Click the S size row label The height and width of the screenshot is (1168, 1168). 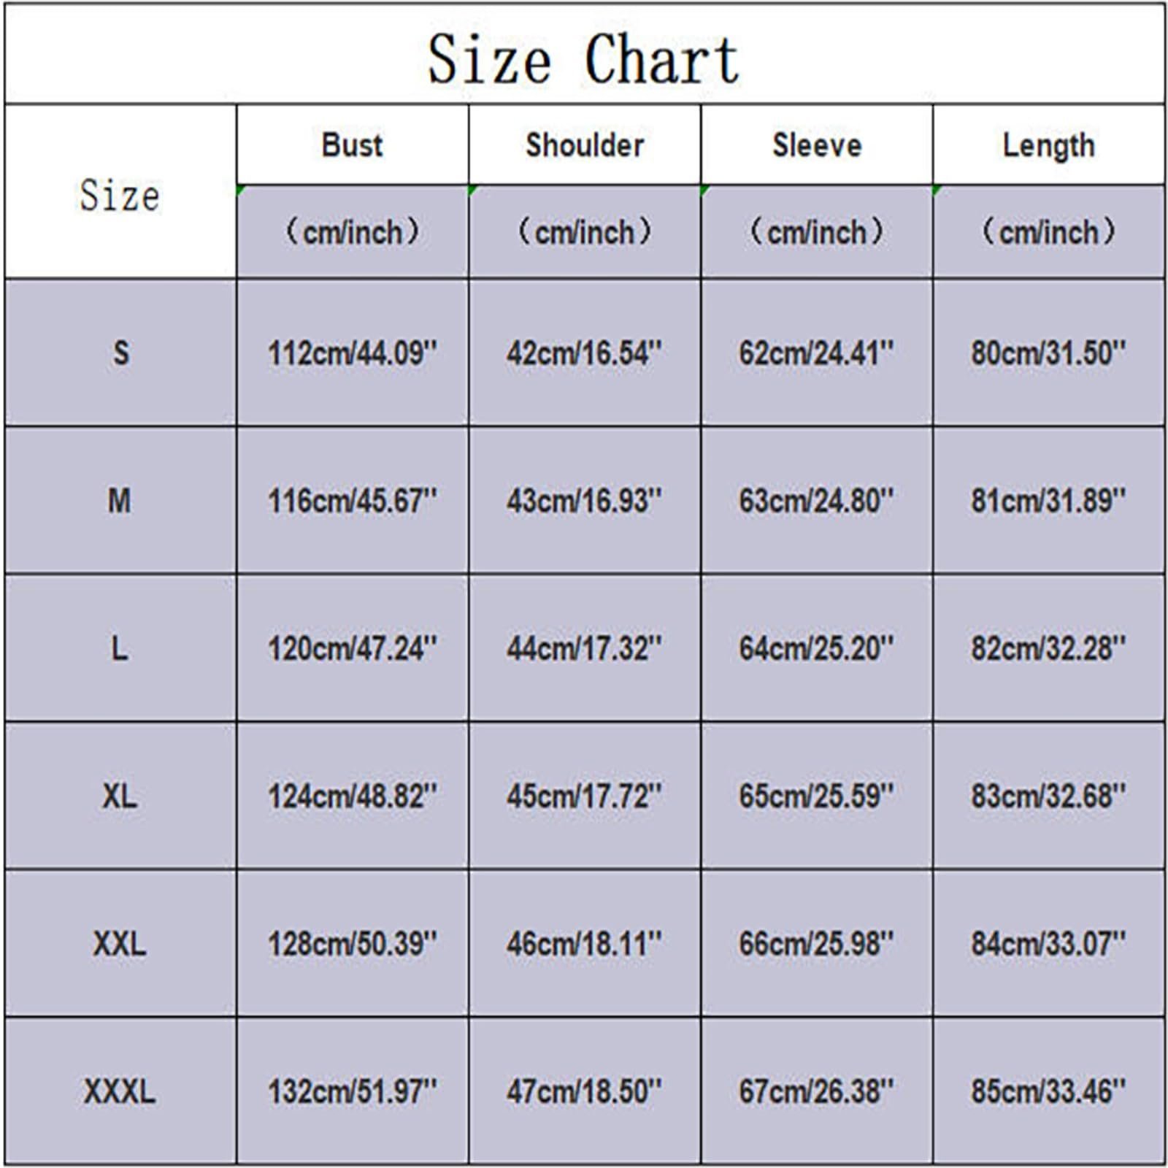120,353
